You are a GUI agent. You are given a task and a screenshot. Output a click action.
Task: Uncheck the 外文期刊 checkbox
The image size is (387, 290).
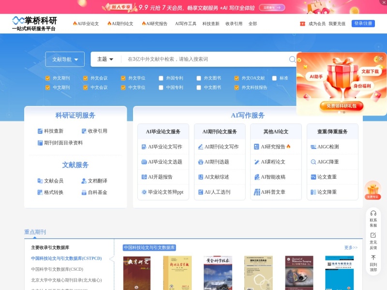point(47,78)
